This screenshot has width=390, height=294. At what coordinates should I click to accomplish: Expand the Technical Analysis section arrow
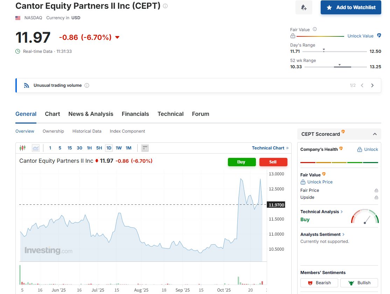coord(342,212)
